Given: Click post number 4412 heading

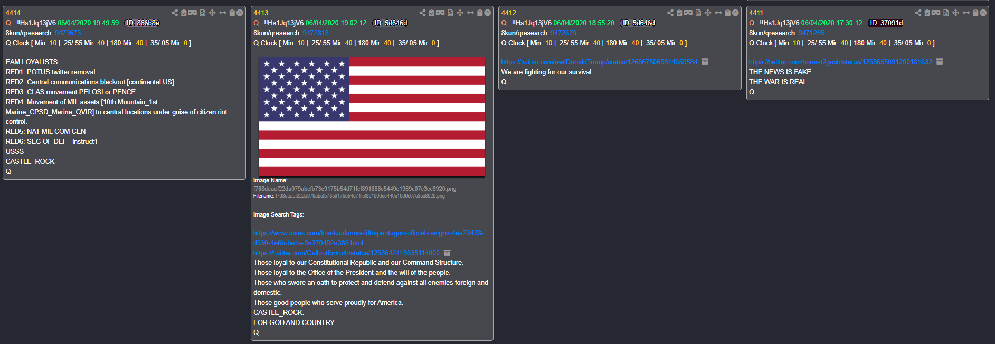Looking at the screenshot, I should pos(509,13).
